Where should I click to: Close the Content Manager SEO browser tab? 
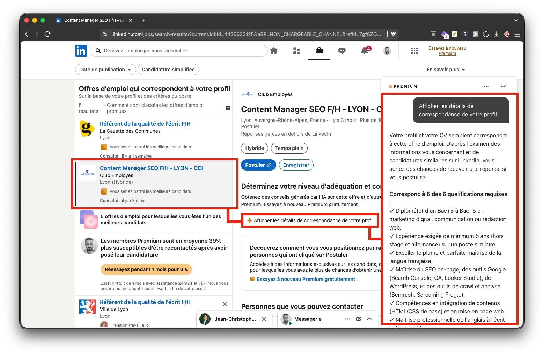click(x=131, y=20)
